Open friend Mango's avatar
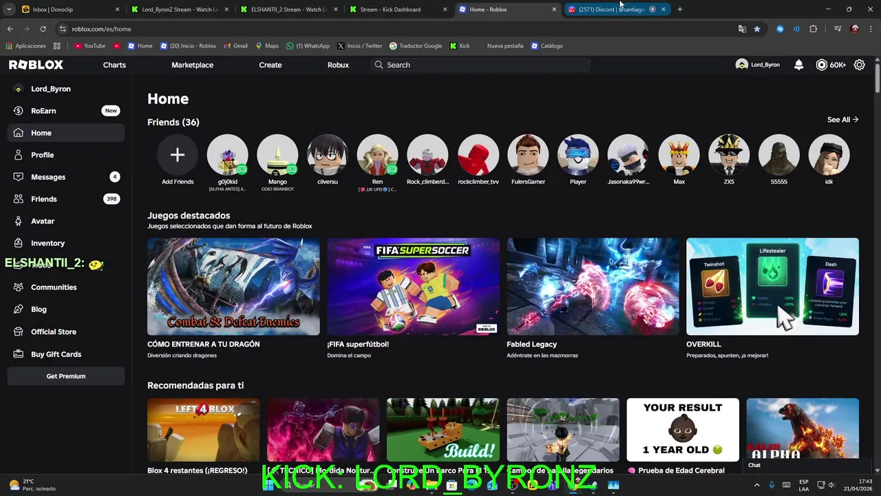Viewport: 881px width, 496px height. coord(277,154)
